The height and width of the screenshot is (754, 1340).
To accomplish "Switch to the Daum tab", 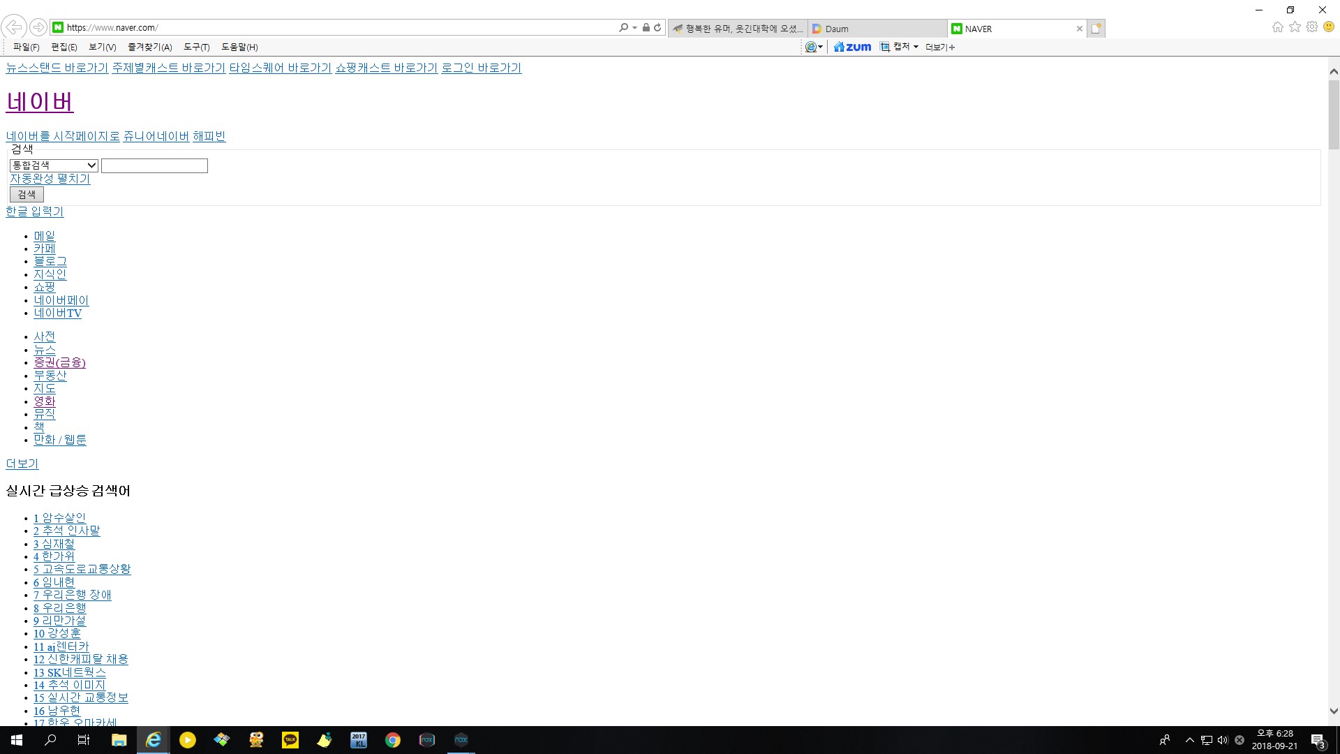I will [x=877, y=29].
